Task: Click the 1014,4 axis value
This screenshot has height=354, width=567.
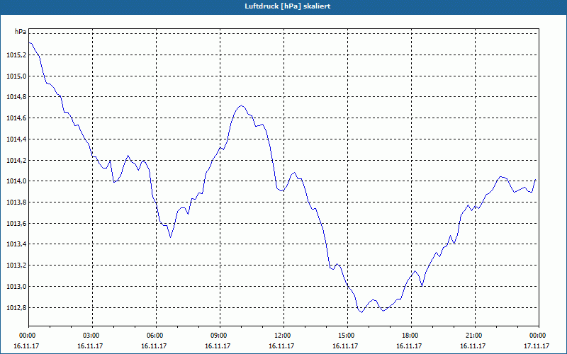Action: point(16,139)
